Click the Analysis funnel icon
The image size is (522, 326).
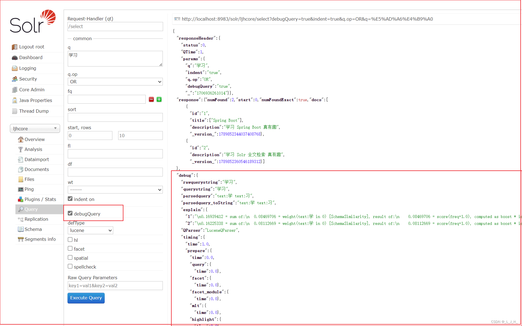tap(21, 150)
